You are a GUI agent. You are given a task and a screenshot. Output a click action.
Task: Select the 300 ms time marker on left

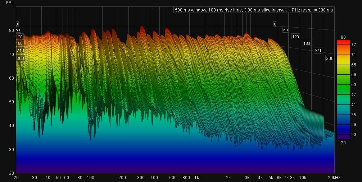20,59
